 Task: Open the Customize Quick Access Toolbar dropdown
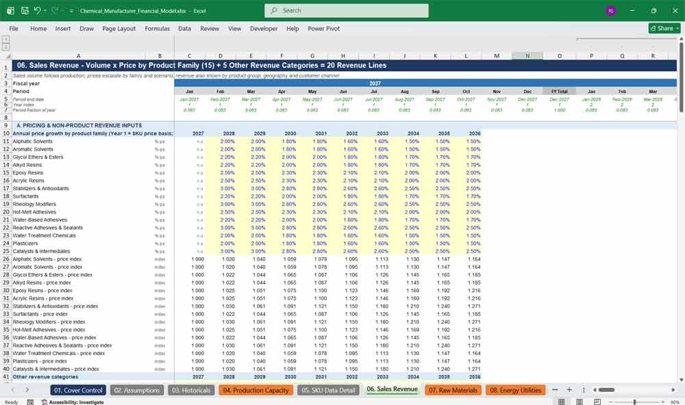[71, 11]
